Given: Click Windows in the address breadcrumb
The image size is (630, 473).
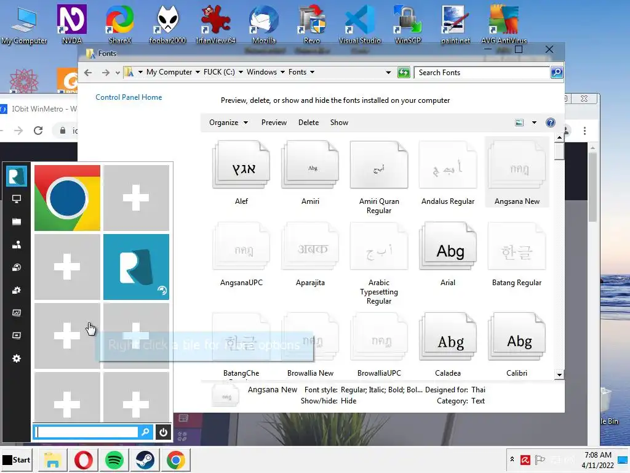Looking at the screenshot, I should click(x=261, y=72).
